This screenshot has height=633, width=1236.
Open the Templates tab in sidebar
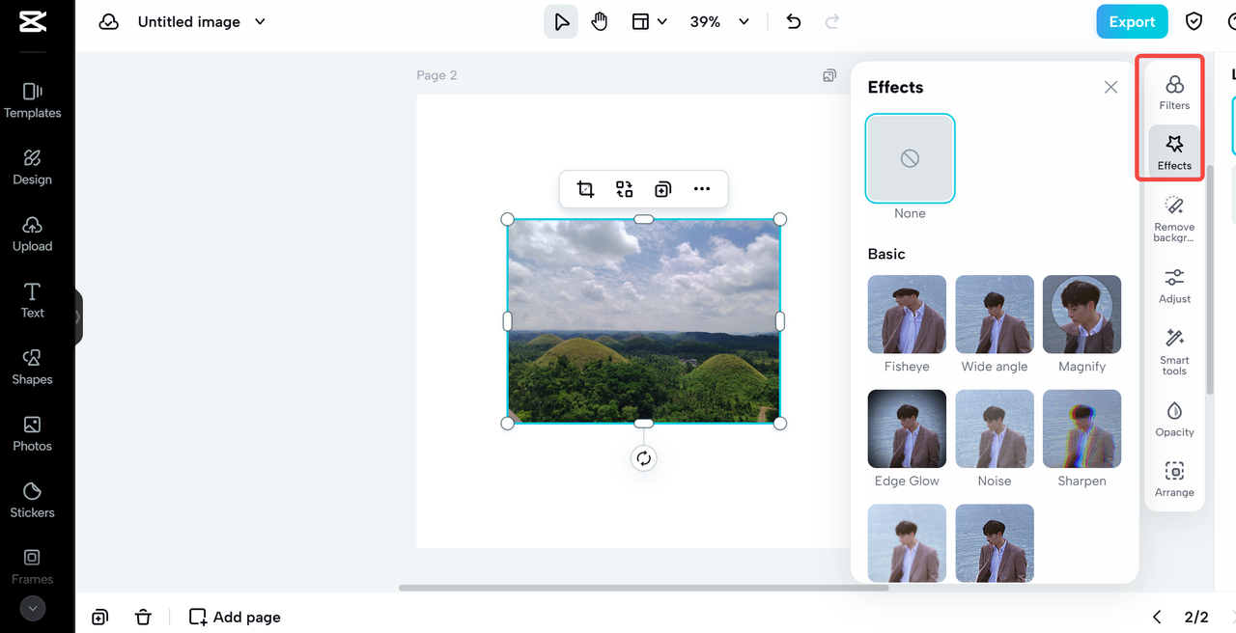[33, 99]
